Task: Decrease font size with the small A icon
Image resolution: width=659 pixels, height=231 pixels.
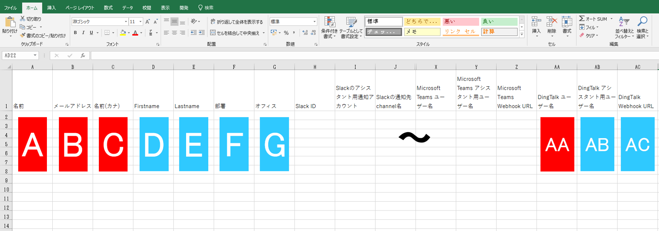Action: click(155, 22)
